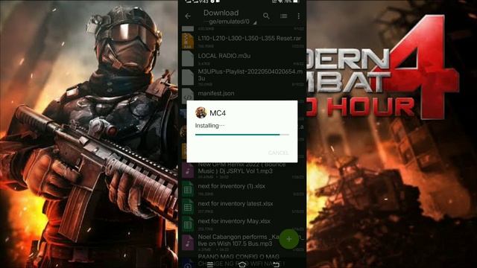This screenshot has height=268, width=477.
Task: Click the LOCAL RADIO.m3u file icon
Action: click(x=188, y=58)
